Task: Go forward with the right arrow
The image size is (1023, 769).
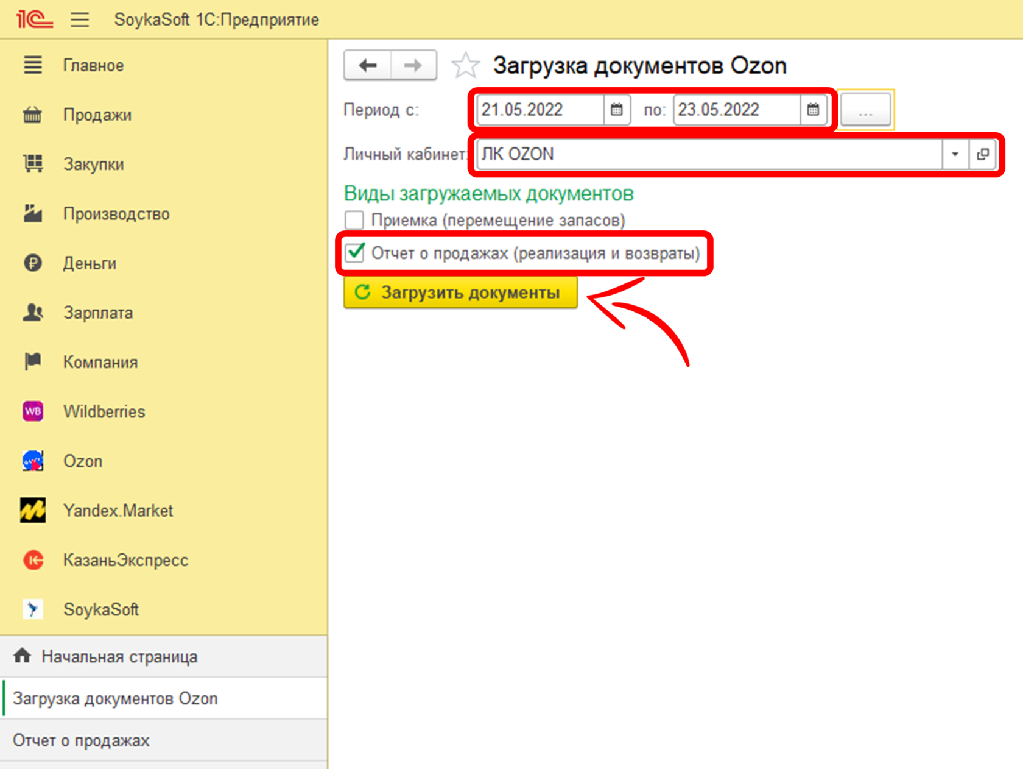Action: 413,65
